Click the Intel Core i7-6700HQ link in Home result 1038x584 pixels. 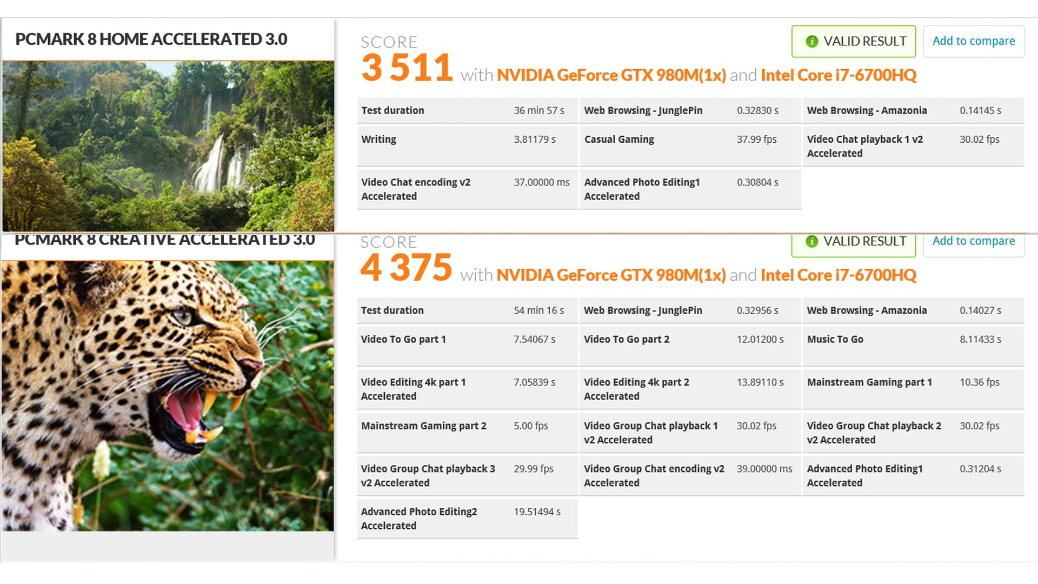(x=838, y=75)
